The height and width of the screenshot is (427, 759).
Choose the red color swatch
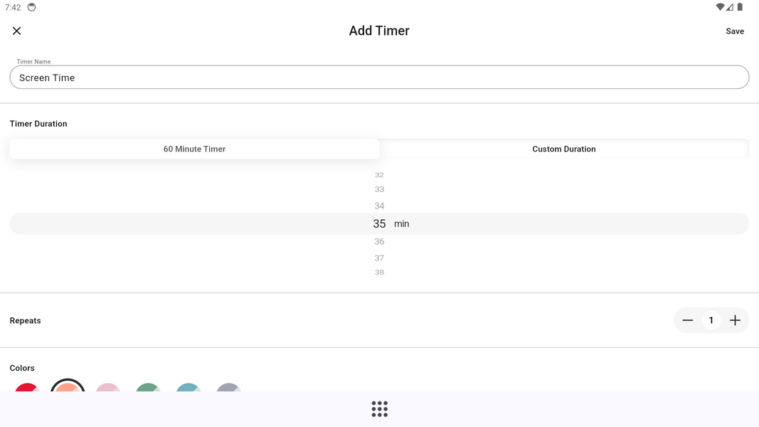(27, 387)
